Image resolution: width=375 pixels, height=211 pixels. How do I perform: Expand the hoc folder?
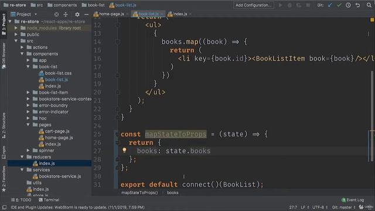point(28,118)
